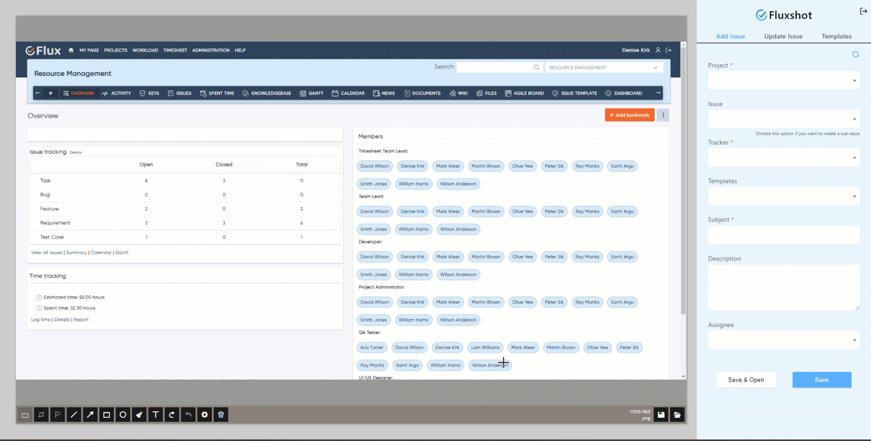Click the save floppy disk icon
Viewport: 871px width, 441px height.
[x=661, y=415]
